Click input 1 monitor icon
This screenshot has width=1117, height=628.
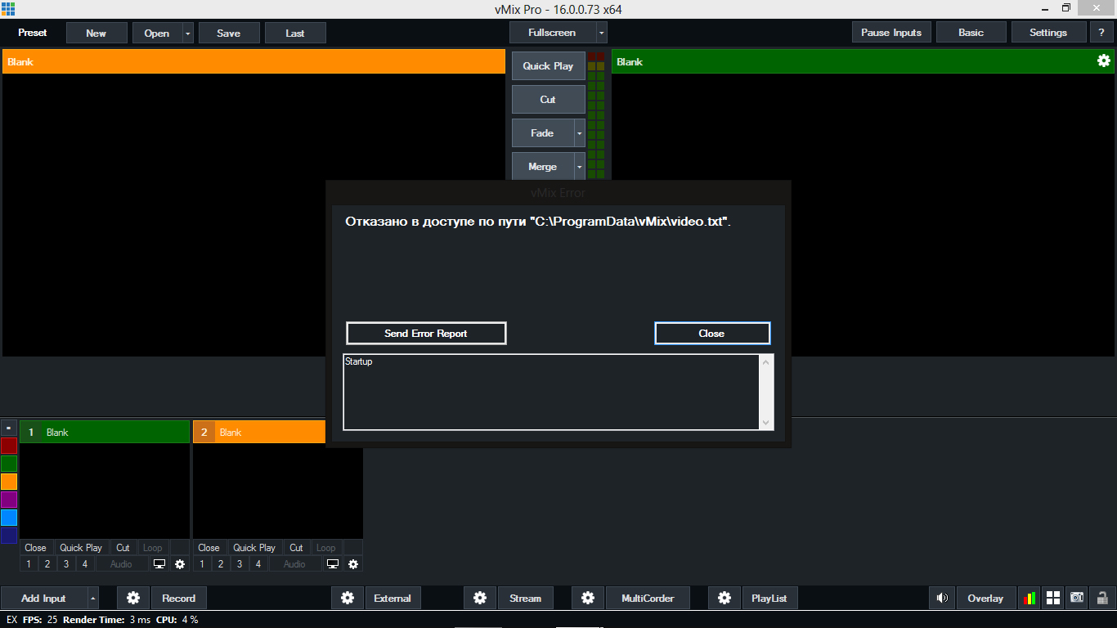[x=159, y=564]
